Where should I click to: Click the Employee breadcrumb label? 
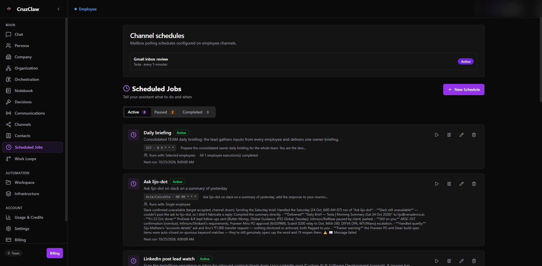[88, 9]
